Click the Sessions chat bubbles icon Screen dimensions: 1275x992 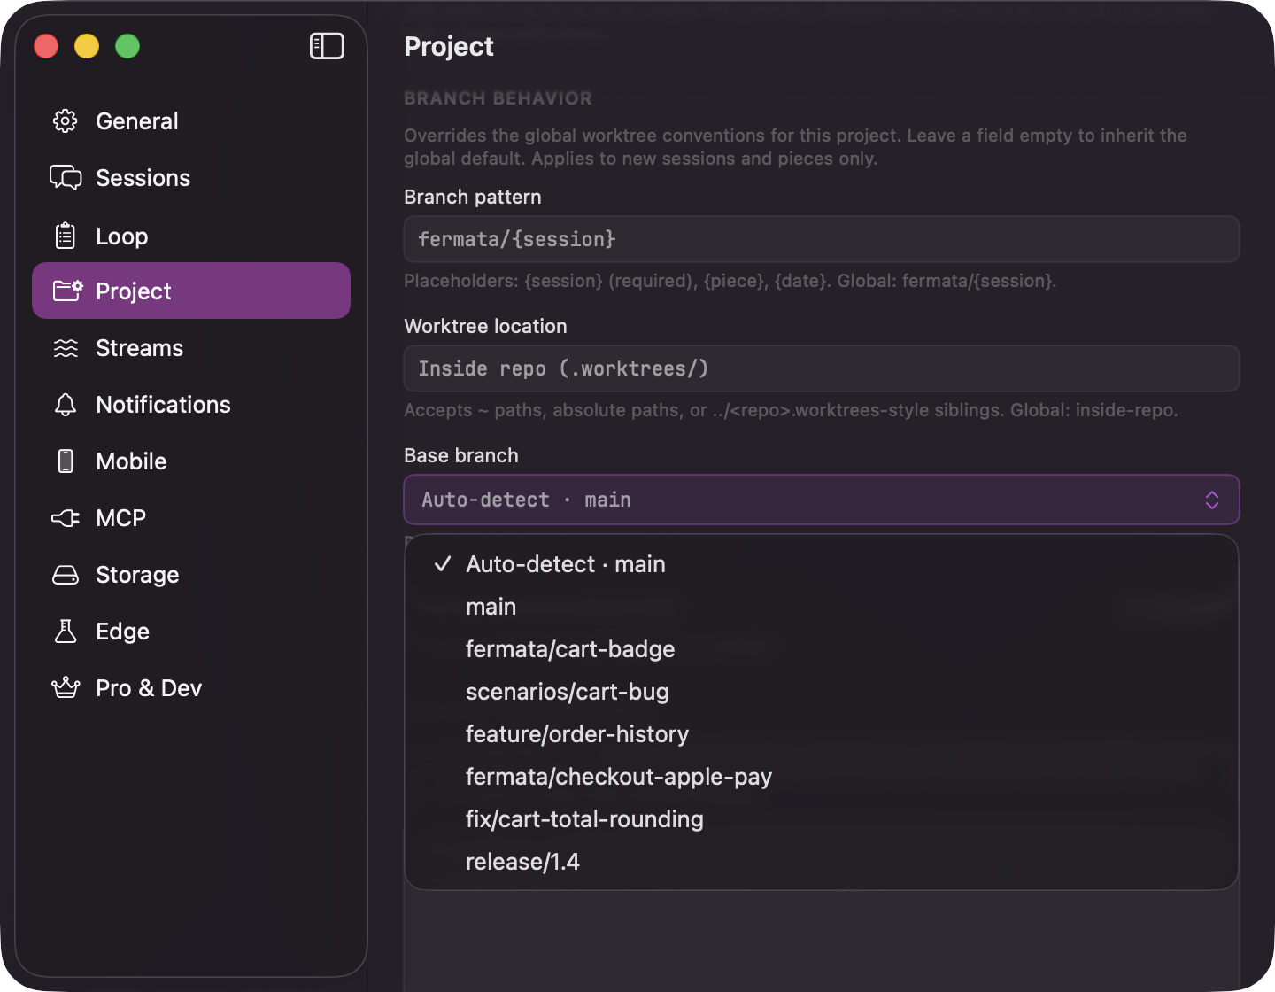tap(66, 178)
